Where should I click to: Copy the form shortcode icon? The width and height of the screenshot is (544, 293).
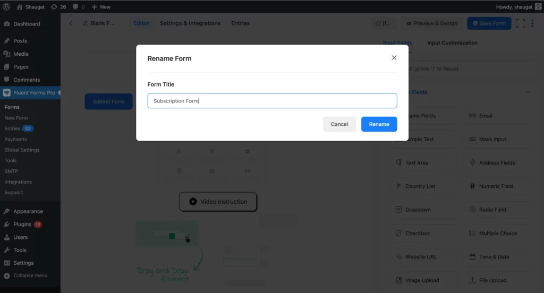pos(378,23)
